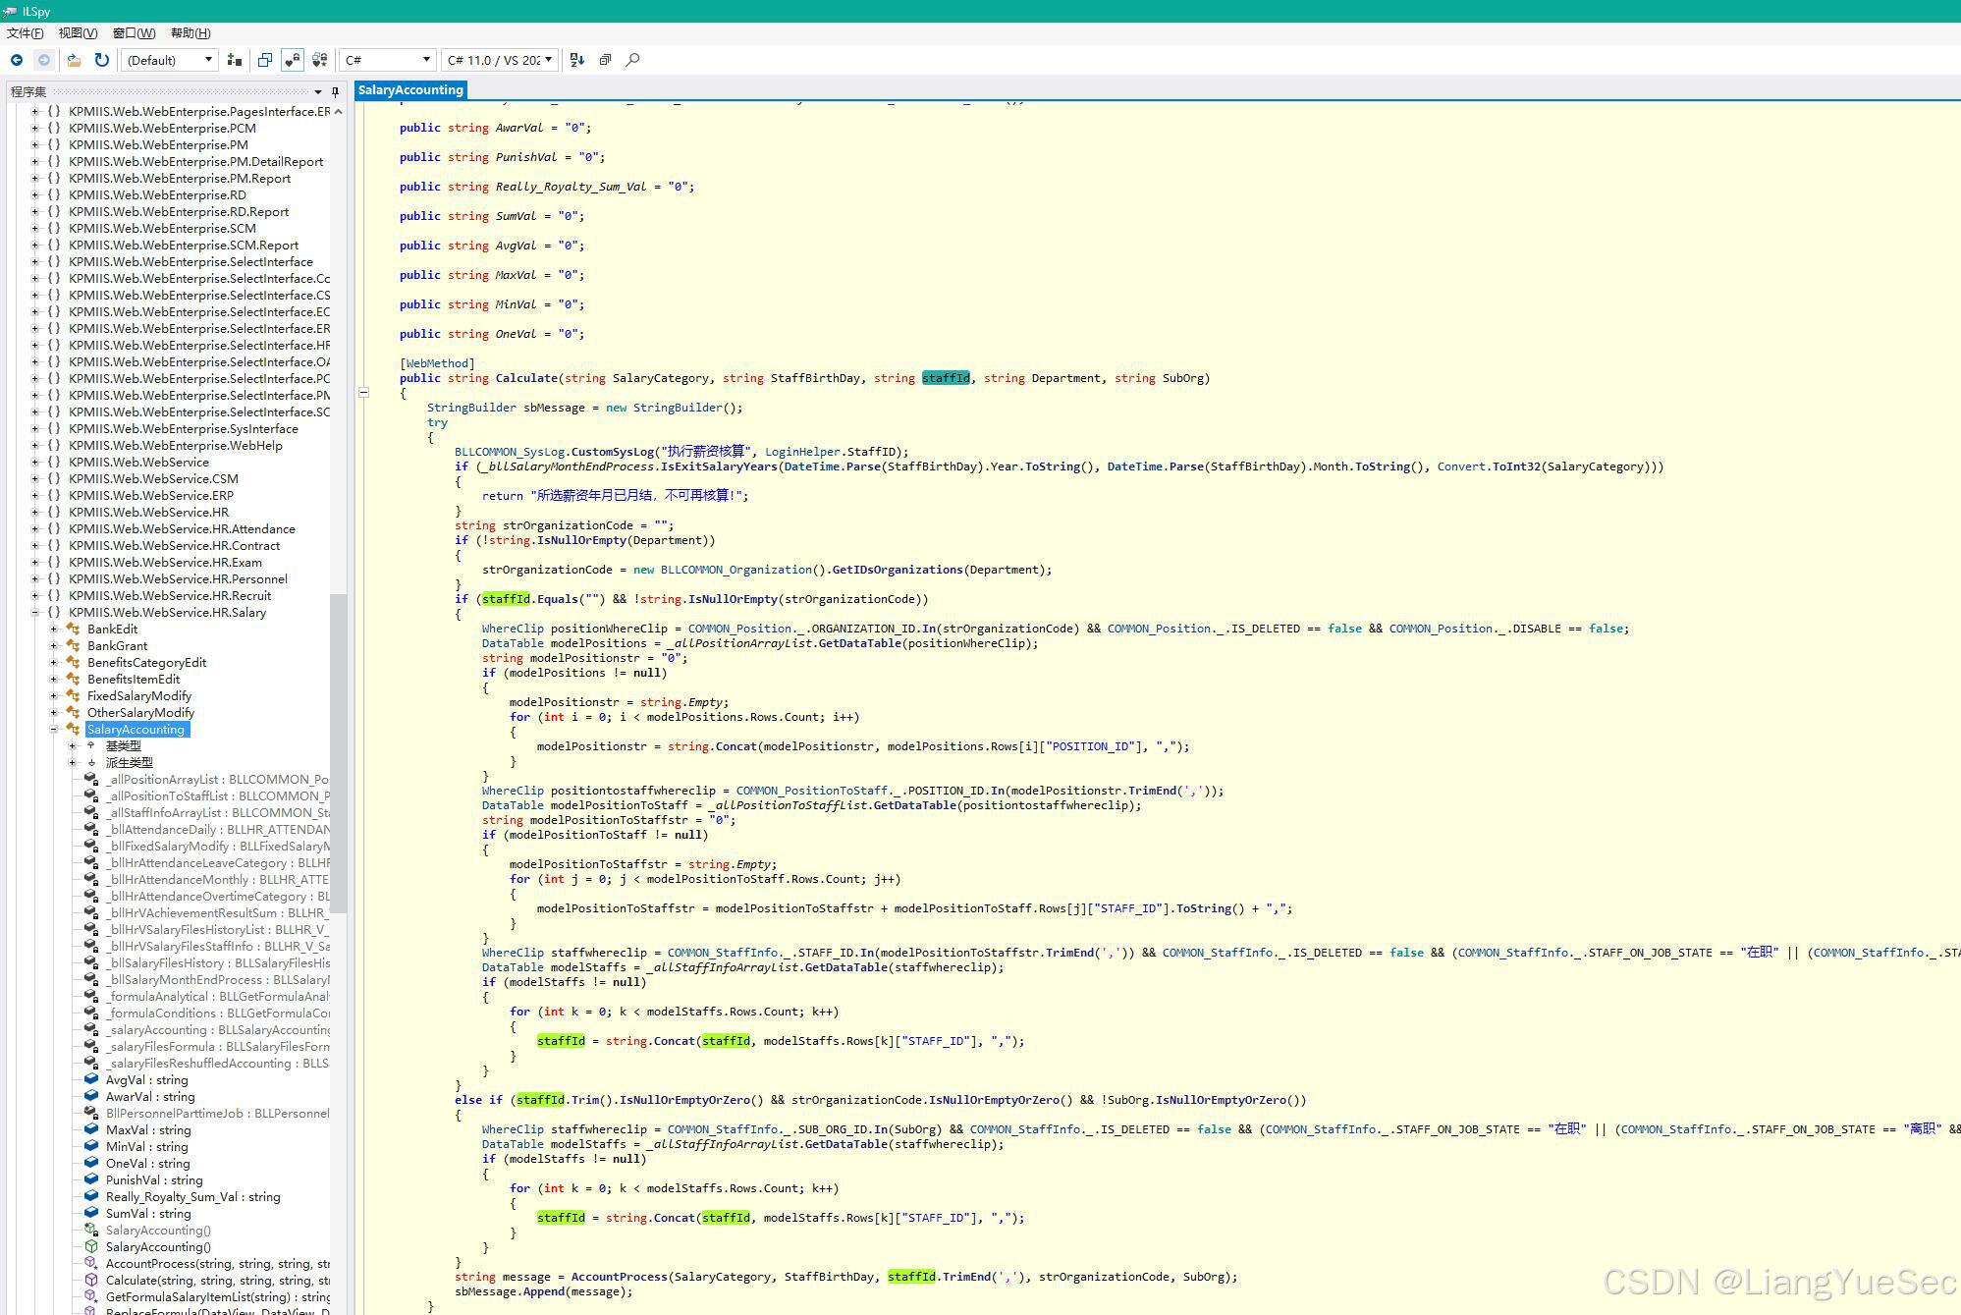This screenshot has height=1315, width=1961.
Task: Click the Sort results A-Z icon
Action: pyautogui.click(x=577, y=60)
